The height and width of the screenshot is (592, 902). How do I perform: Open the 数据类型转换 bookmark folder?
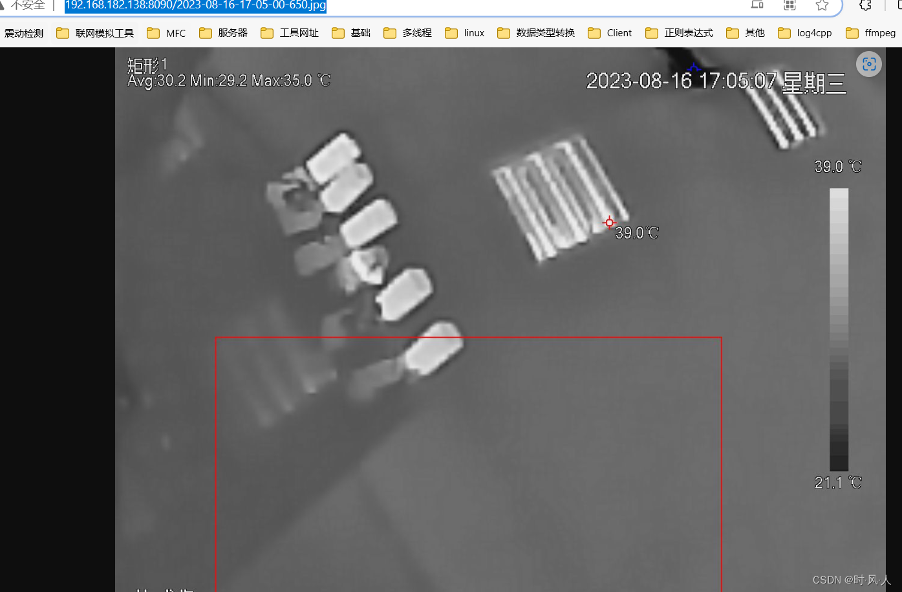(536, 33)
